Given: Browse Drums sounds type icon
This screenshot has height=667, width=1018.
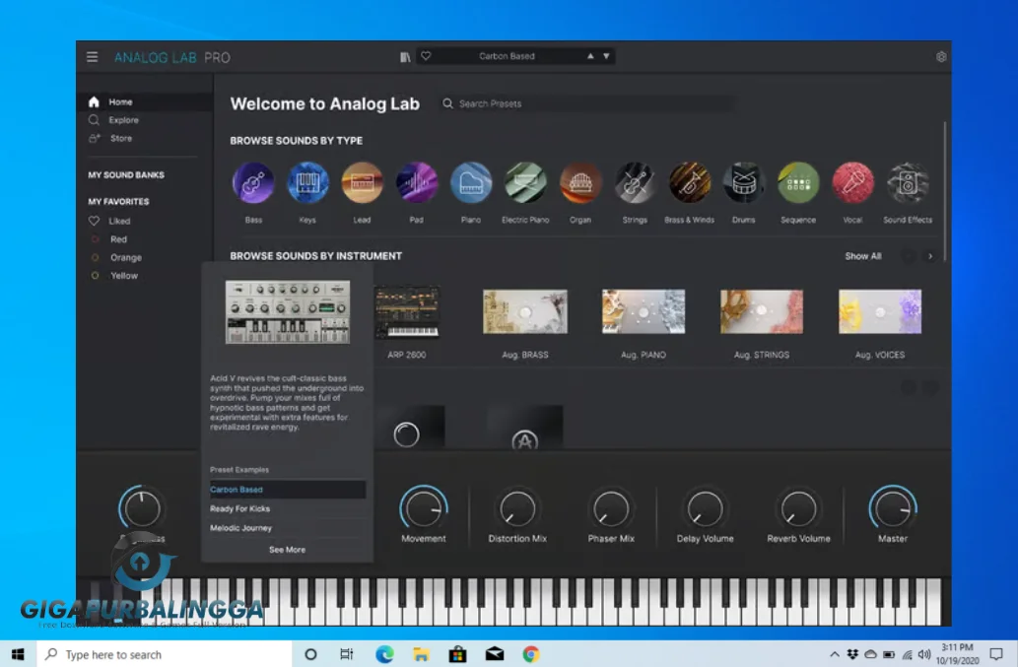Looking at the screenshot, I should tap(744, 183).
